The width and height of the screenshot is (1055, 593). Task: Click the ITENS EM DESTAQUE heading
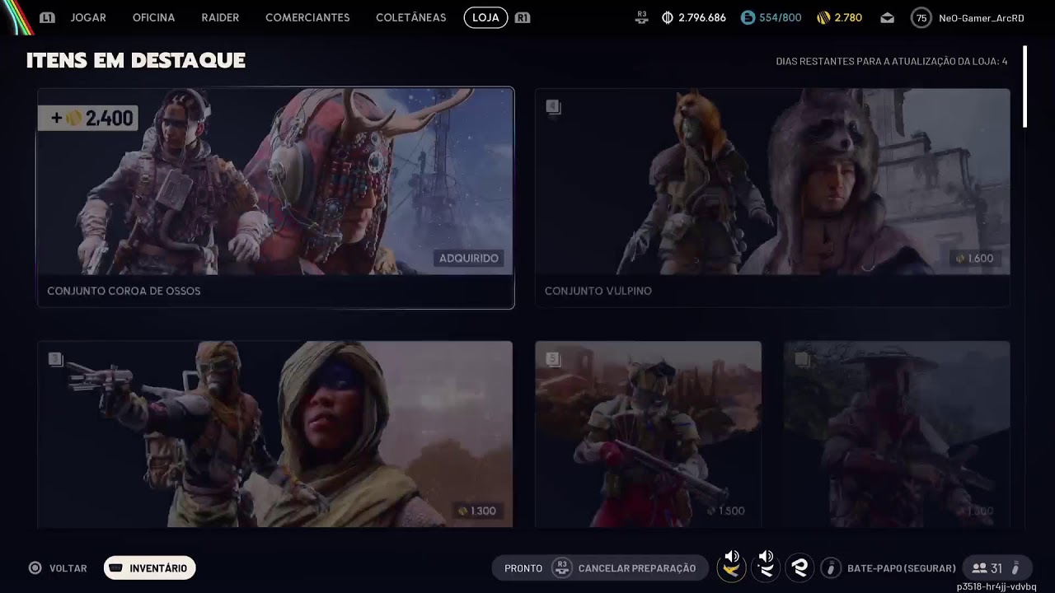pyautogui.click(x=136, y=60)
